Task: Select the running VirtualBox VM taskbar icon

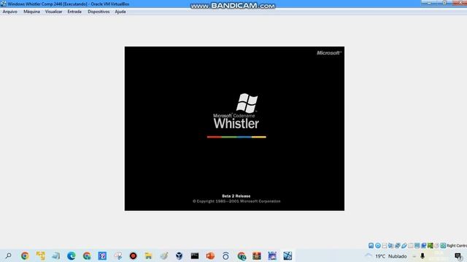Action: 287,255
